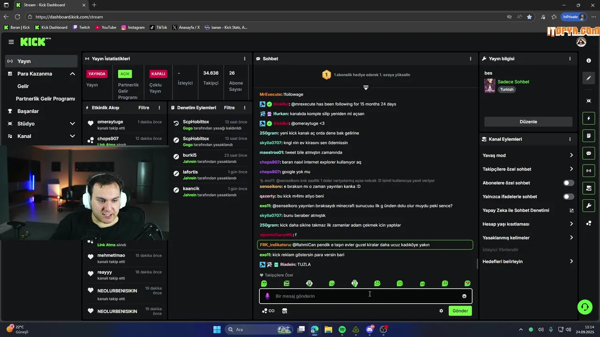Expand the Kanal sidebar section
The width and height of the screenshot is (600, 337).
[x=73, y=136]
